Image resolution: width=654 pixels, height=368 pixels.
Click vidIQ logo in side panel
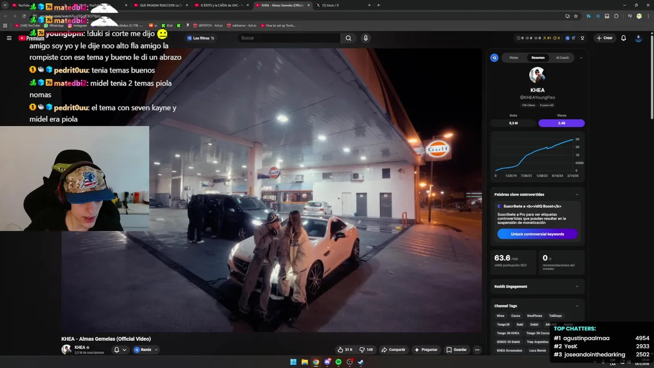click(x=494, y=58)
